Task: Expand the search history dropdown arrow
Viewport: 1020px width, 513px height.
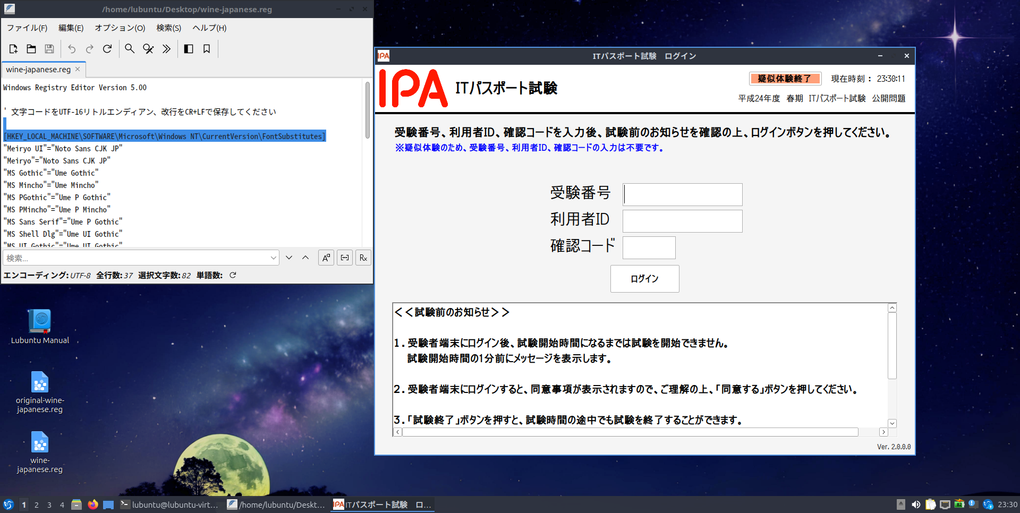Action: click(273, 258)
